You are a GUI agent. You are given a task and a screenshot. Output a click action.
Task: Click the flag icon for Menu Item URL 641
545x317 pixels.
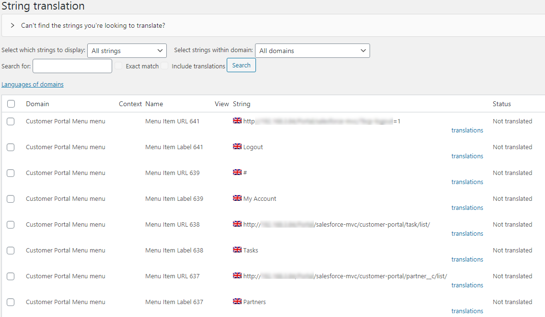point(237,121)
